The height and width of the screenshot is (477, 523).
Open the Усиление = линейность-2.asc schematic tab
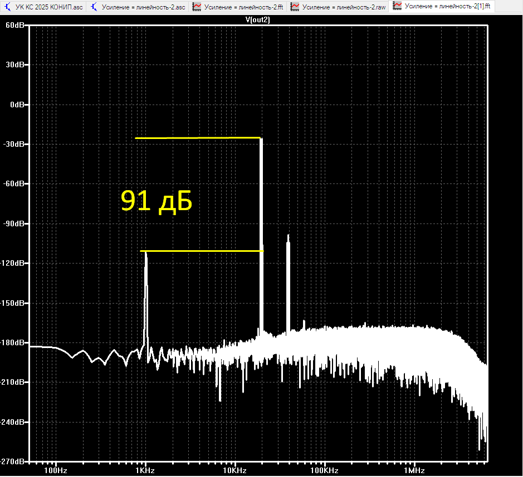point(138,7)
